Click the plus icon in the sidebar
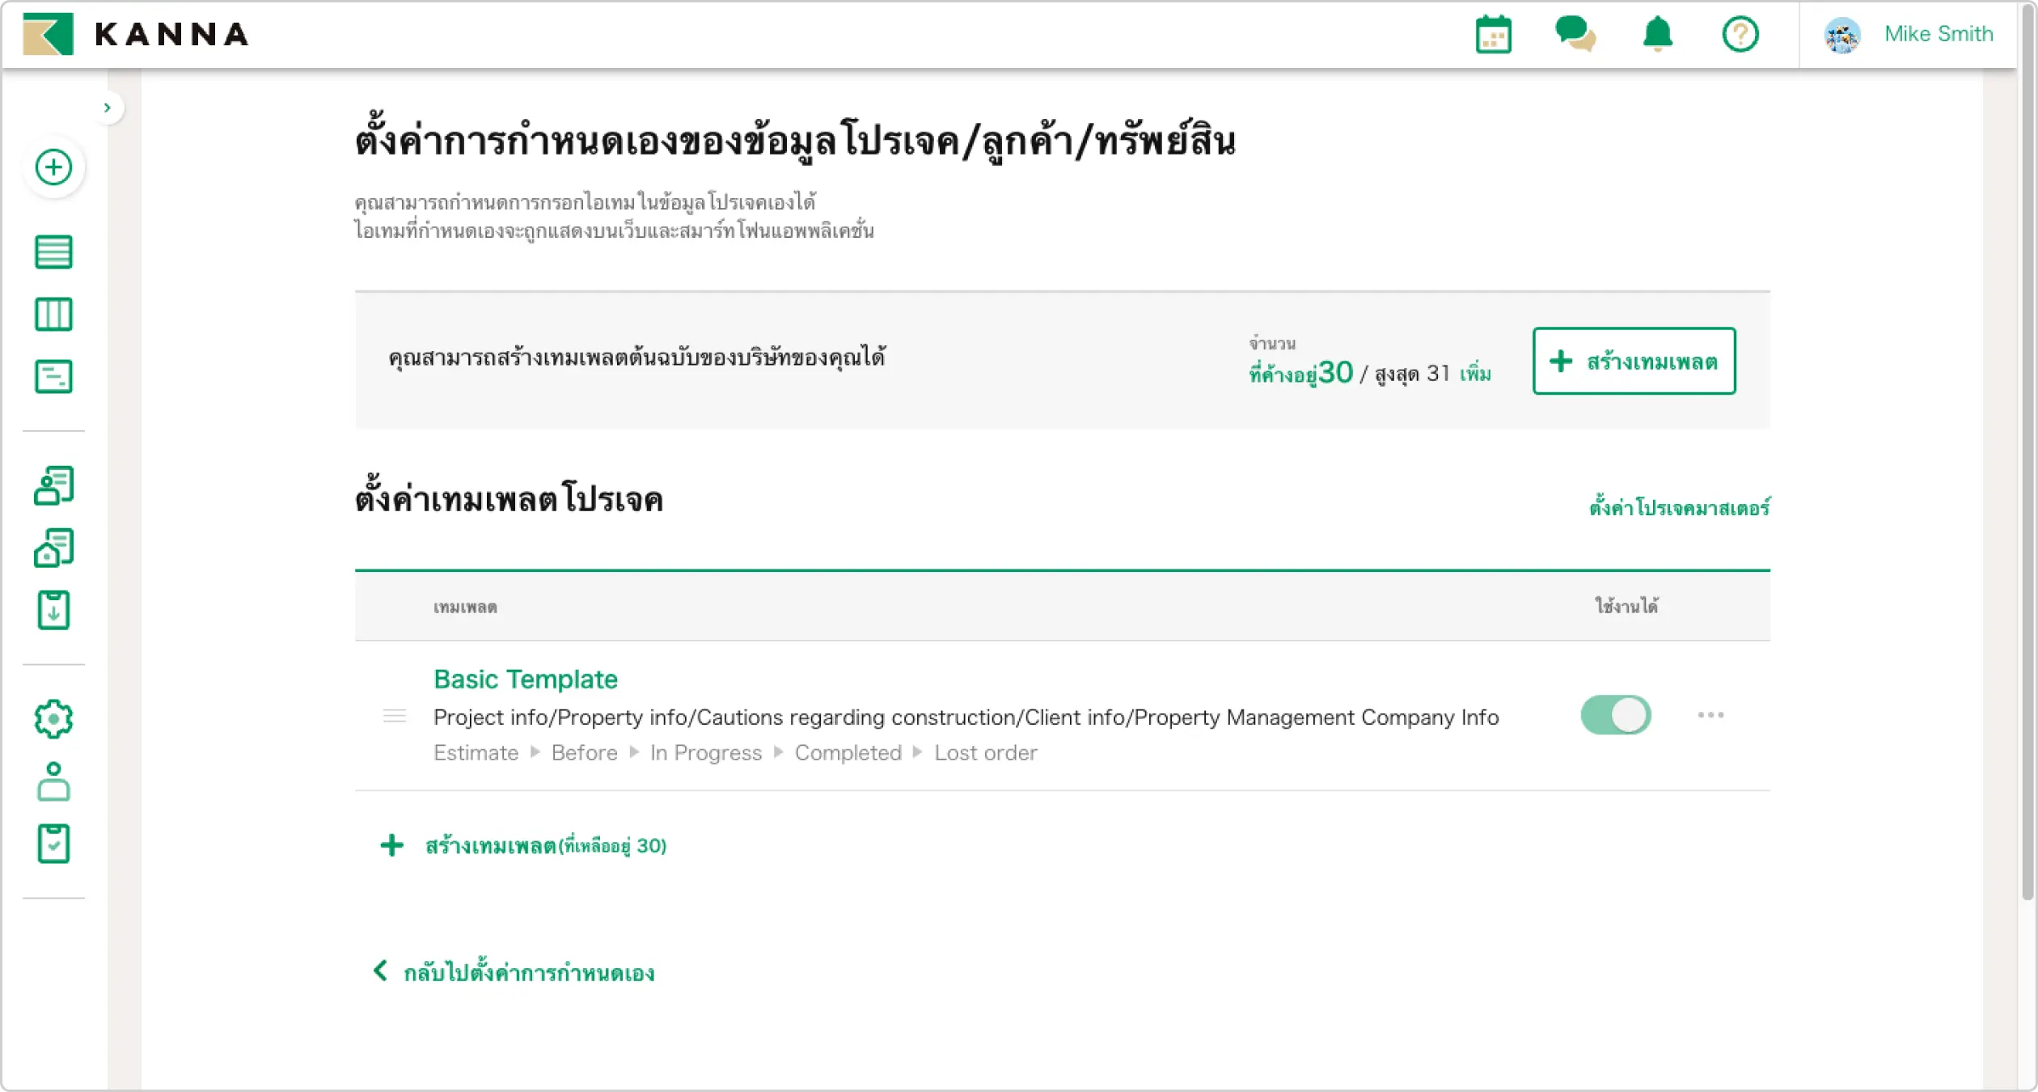This screenshot has width=2038, height=1092. tap(53, 167)
